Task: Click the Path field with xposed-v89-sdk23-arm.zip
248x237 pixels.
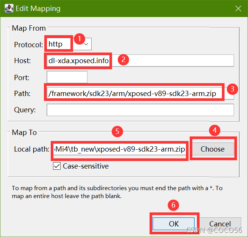Action: (140, 93)
